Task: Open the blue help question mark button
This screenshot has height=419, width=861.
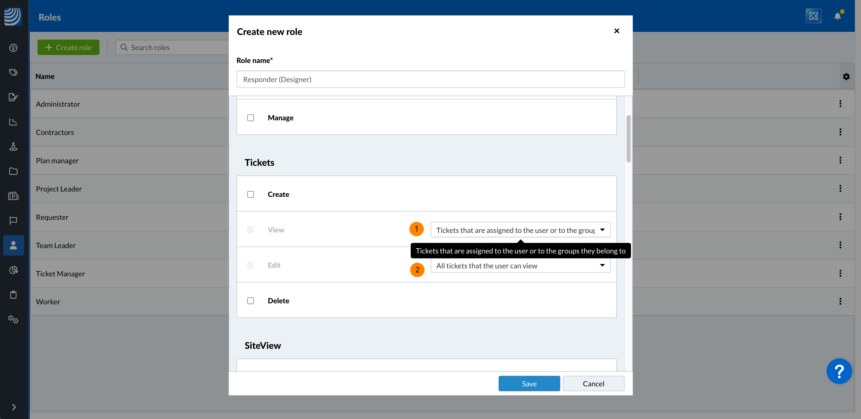Action: [839, 371]
